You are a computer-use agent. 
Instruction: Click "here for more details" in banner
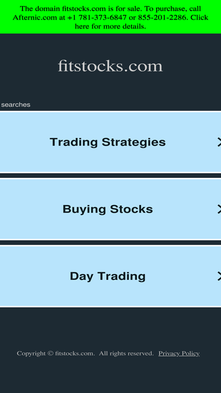coord(110,26)
